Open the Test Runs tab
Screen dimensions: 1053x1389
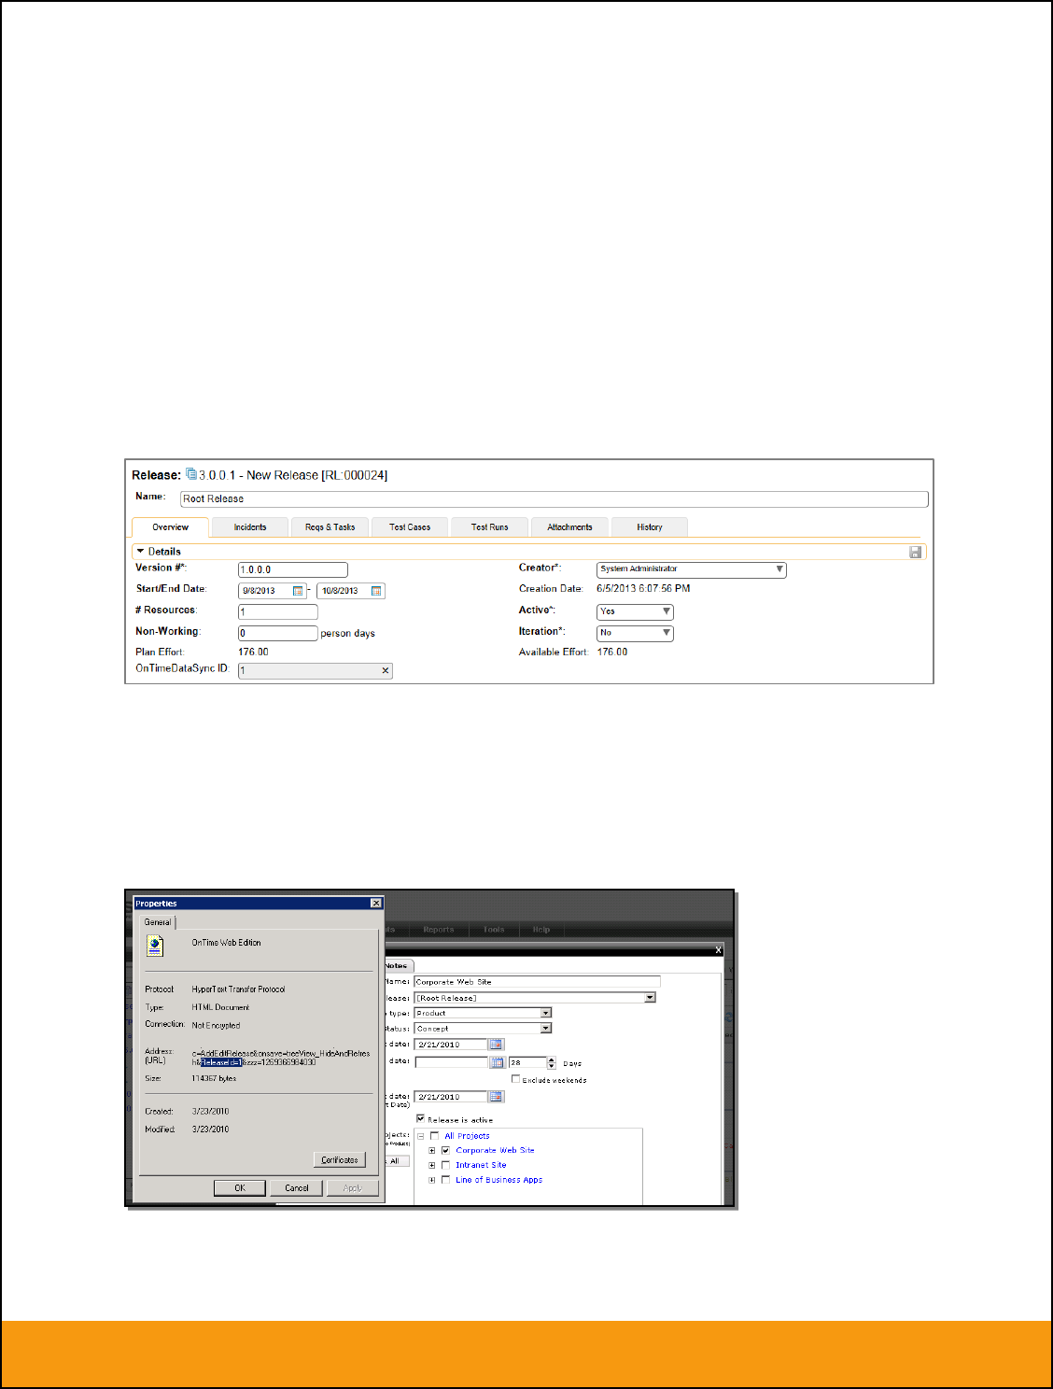click(x=490, y=527)
